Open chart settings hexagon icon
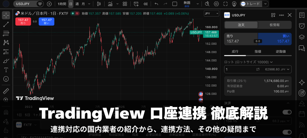This screenshot has width=307, height=138. [216, 4]
